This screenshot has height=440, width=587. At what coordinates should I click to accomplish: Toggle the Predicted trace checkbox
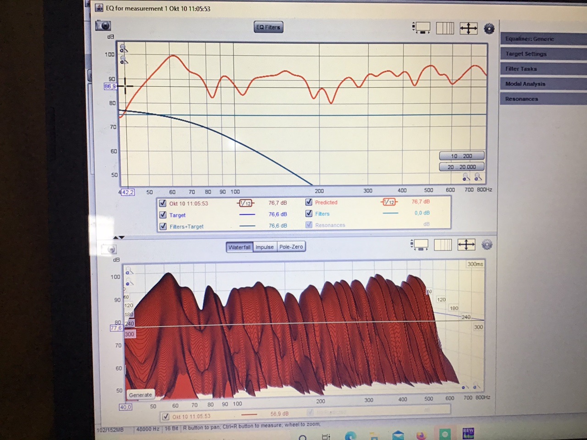(x=309, y=202)
